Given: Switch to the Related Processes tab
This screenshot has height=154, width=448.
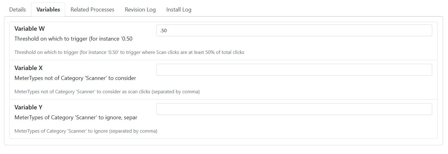Looking at the screenshot, I should pyautogui.click(x=92, y=10).
